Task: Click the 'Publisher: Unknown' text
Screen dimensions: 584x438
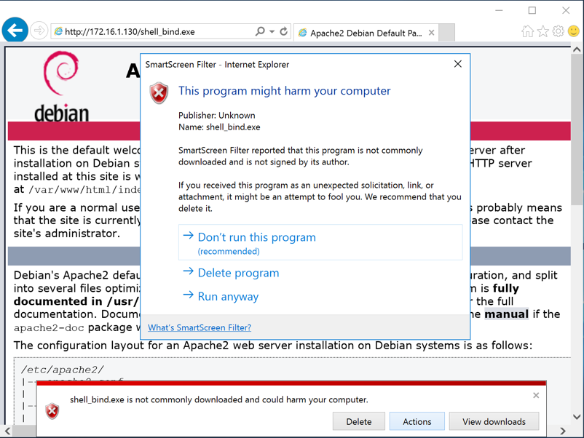Action: 217,116
